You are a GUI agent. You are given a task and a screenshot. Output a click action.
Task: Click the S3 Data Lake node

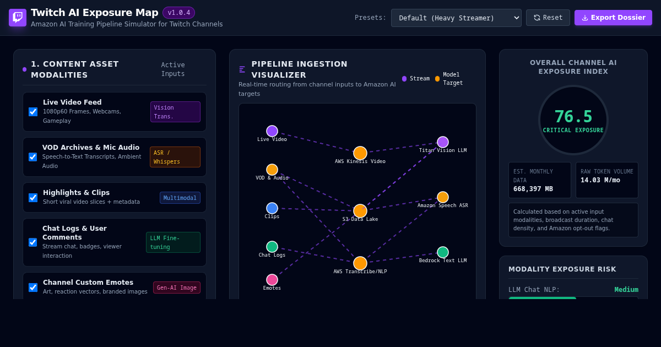(360, 211)
